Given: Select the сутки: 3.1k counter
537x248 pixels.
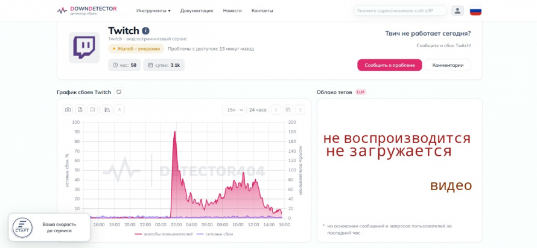Looking at the screenshot, I should (x=164, y=65).
